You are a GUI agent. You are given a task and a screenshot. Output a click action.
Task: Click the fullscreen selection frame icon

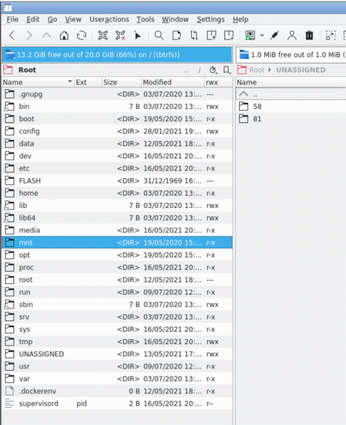(331, 36)
